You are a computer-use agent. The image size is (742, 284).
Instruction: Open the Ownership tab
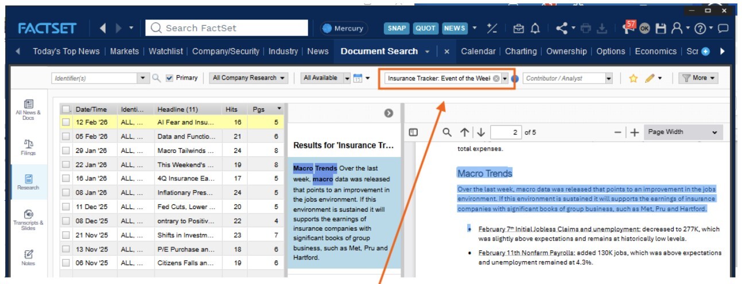point(566,52)
